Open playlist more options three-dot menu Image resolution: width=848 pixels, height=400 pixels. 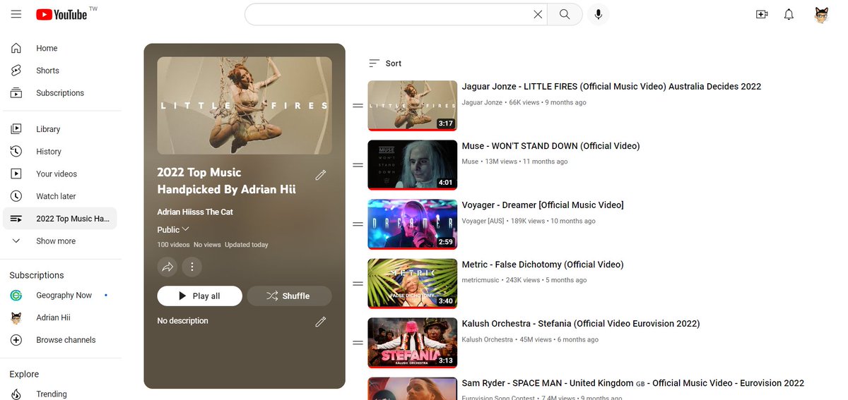coord(192,267)
